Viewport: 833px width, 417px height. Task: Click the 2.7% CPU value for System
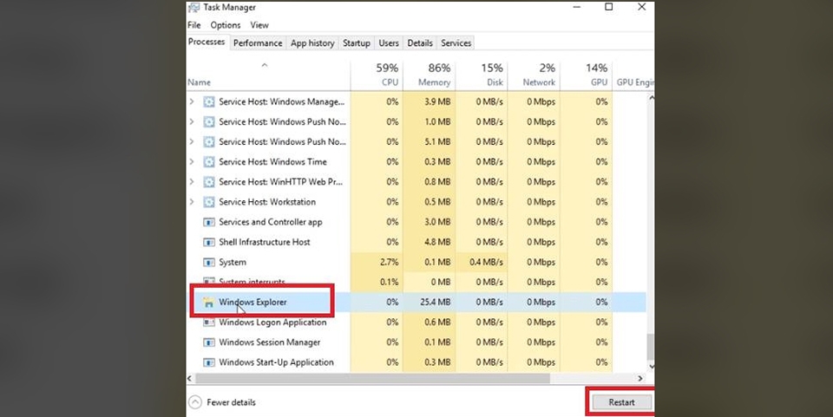click(x=390, y=263)
